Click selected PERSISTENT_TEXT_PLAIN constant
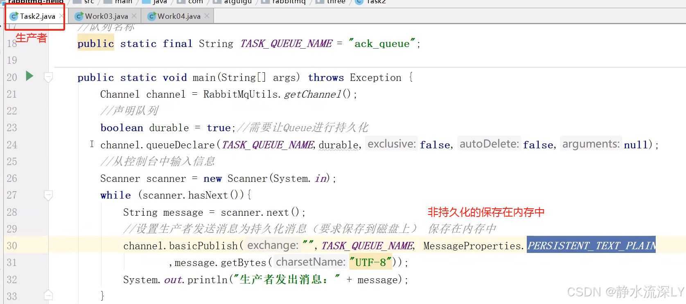 (x=591, y=246)
